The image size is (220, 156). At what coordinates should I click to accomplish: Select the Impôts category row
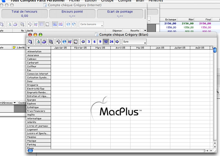pyautogui.click(x=38, y=115)
